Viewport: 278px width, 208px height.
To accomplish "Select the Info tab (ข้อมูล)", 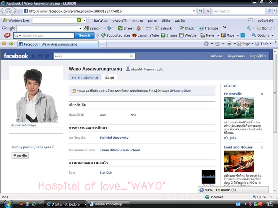I will click(109, 77).
